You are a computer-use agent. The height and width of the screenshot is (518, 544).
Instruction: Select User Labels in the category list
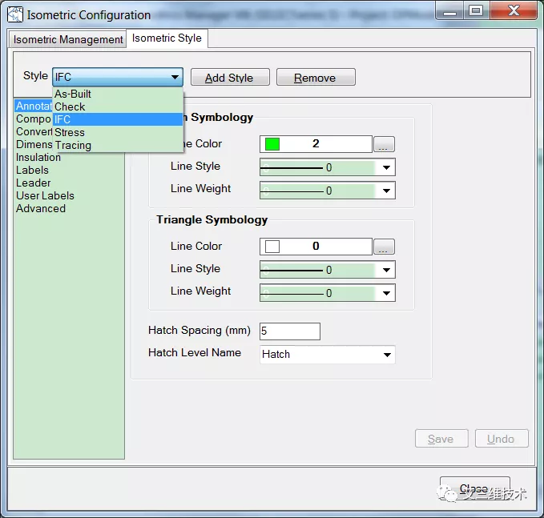click(x=45, y=195)
